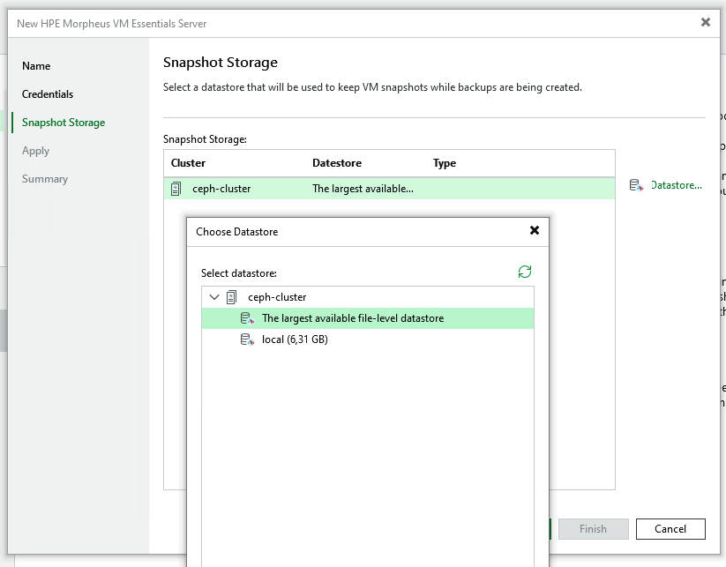The width and height of the screenshot is (726, 567).
Task: Click the Datastore... link
Action: [x=677, y=185]
